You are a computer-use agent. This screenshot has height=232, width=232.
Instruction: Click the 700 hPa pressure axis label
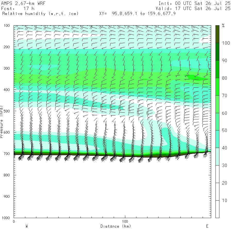click(x=7, y=154)
